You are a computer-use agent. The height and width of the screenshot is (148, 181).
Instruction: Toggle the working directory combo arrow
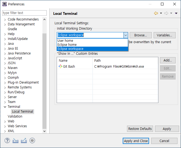coord(126,35)
